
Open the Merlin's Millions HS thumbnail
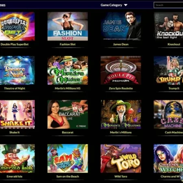point(68,70)
